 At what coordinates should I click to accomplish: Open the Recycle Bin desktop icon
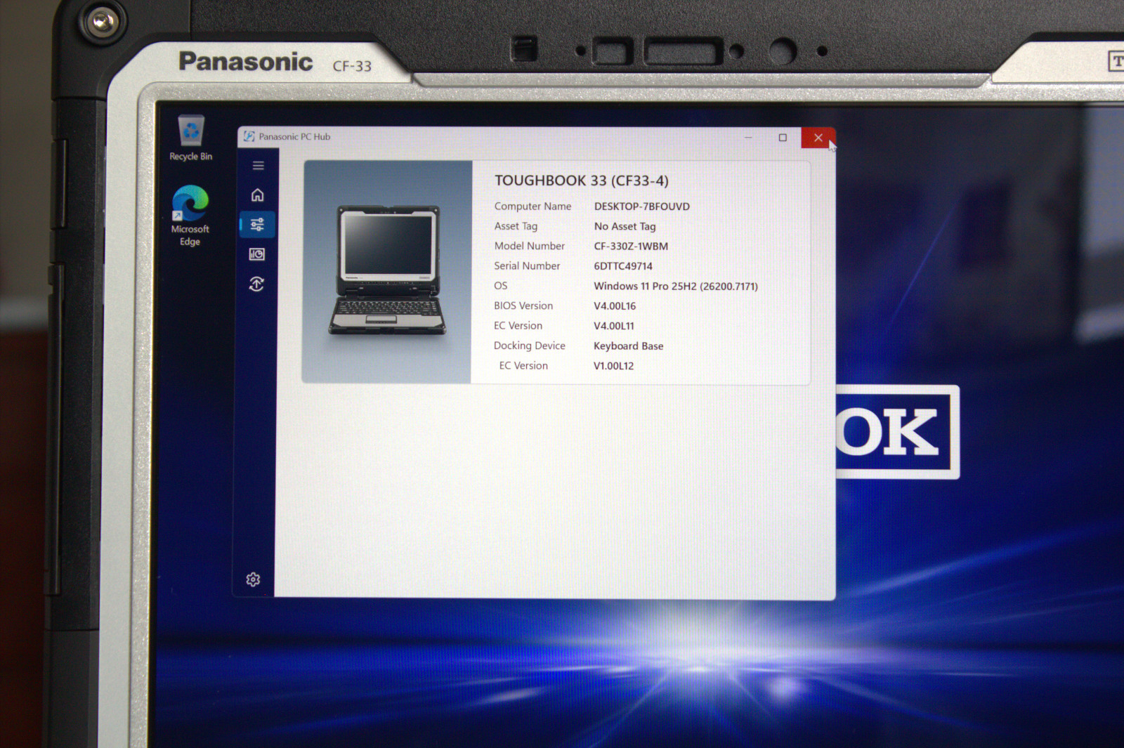click(190, 138)
